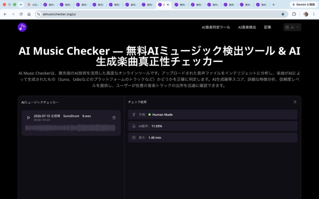This screenshot has height=199, width=319.
Task: Click the clock icon beside 長さ
Action: (134, 137)
